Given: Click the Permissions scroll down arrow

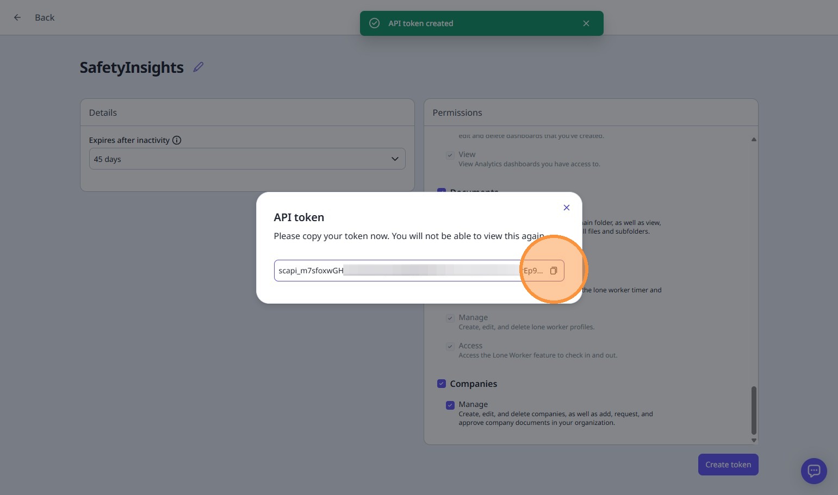Looking at the screenshot, I should [754, 440].
